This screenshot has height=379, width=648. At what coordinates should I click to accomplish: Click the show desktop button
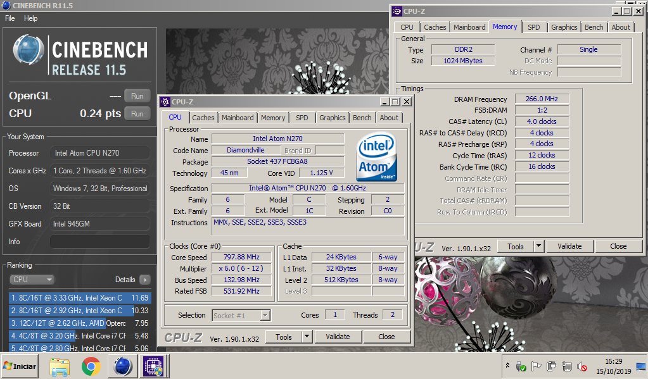pyautogui.click(x=641, y=366)
